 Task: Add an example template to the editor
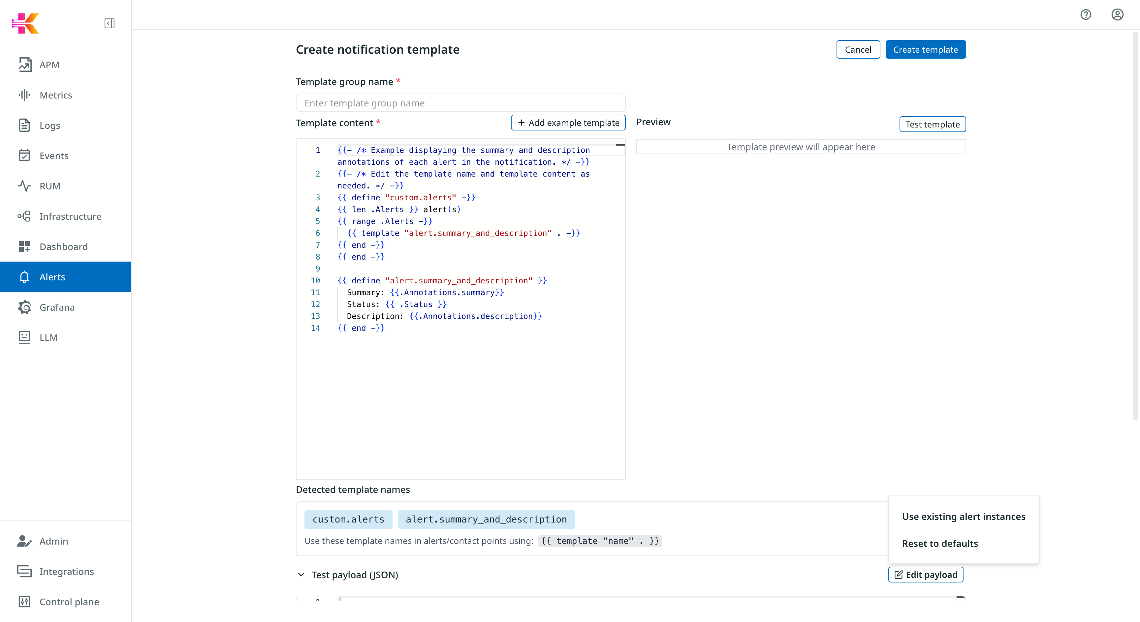pos(568,123)
